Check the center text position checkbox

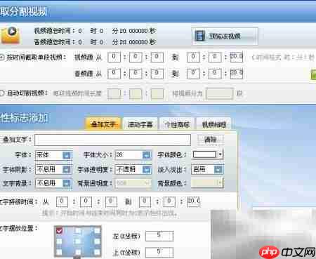(78, 241)
